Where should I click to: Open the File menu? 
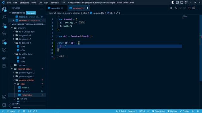point(9,3)
